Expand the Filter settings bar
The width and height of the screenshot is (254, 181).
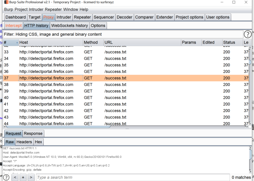click(122, 34)
